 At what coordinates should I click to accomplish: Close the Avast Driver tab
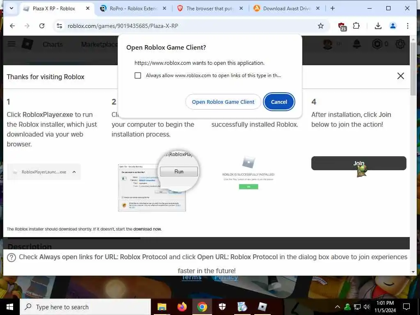pyautogui.click(x=318, y=8)
